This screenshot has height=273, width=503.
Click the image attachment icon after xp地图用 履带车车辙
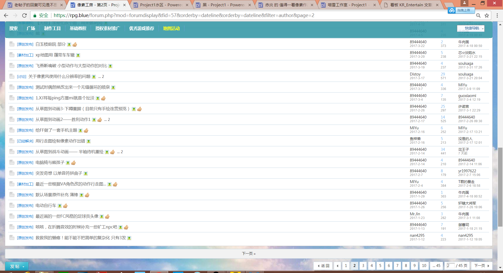[x=78, y=55]
